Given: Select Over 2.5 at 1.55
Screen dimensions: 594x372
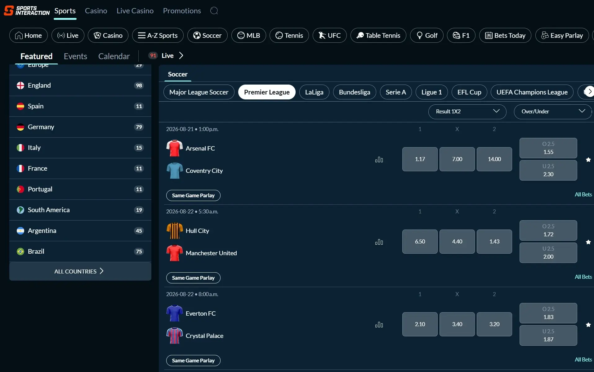Looking at the screenshot, I should (x=548, y=148).
